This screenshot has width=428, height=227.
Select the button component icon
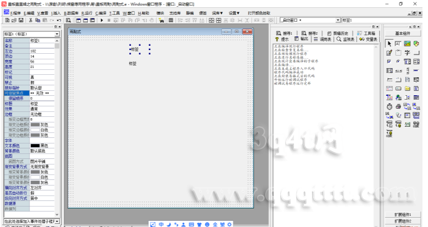416,53
